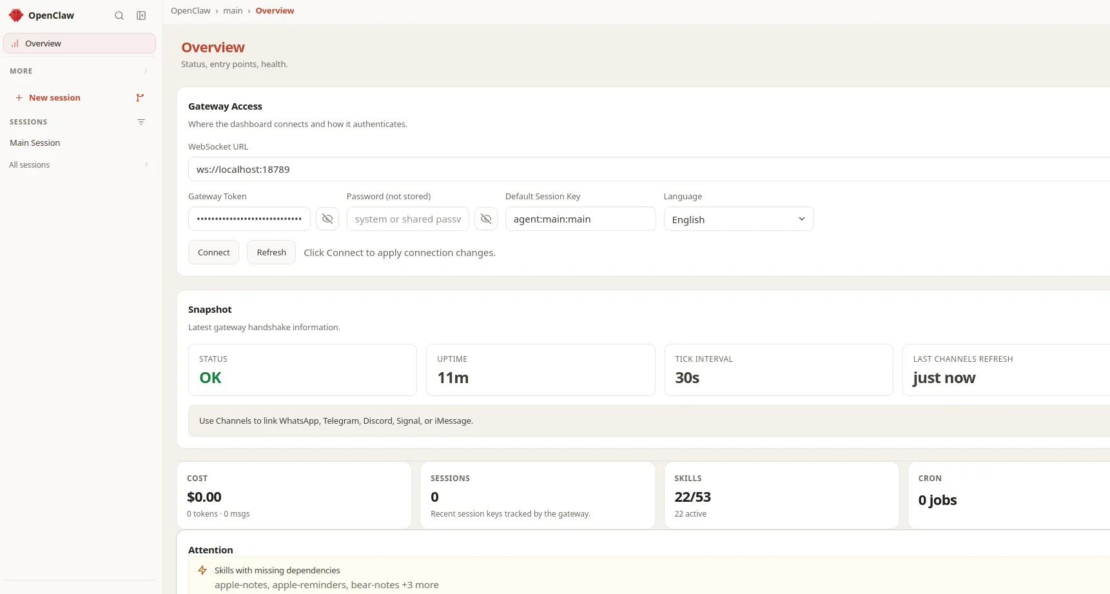
Task: Open the SKILLS 22/53 card
Action: (781, 495)
